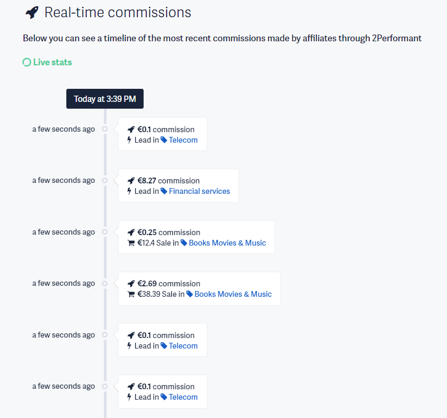The height and width of the screenshot is (418, 447).
Task: Open Books Movies & Music link in €12.4 sale
Action: tap(227, 243)
